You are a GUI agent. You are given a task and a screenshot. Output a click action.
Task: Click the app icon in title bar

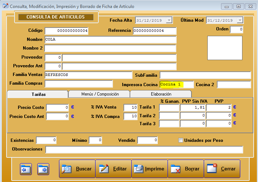point(5,6)
